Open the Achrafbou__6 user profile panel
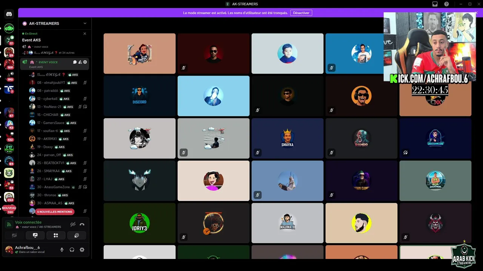The image size is (483, 271). pyautogui.click(x=29, y=250)
